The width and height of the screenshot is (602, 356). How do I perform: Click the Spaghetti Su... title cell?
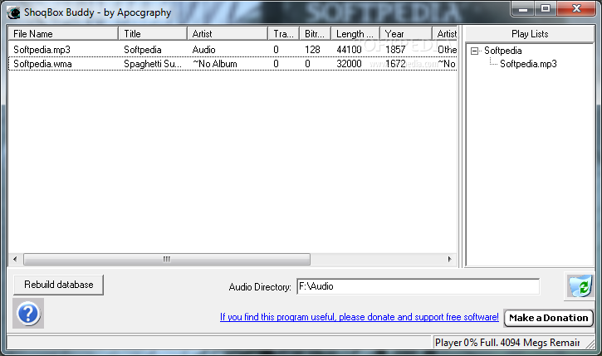pyautogui.click(x=153, y=64)
